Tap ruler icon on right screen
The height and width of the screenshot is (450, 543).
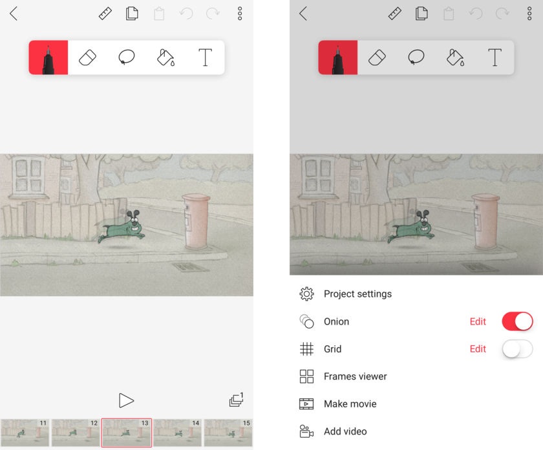coord(395,14)
